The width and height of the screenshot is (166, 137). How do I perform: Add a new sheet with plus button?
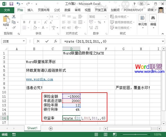click(51, 128)
